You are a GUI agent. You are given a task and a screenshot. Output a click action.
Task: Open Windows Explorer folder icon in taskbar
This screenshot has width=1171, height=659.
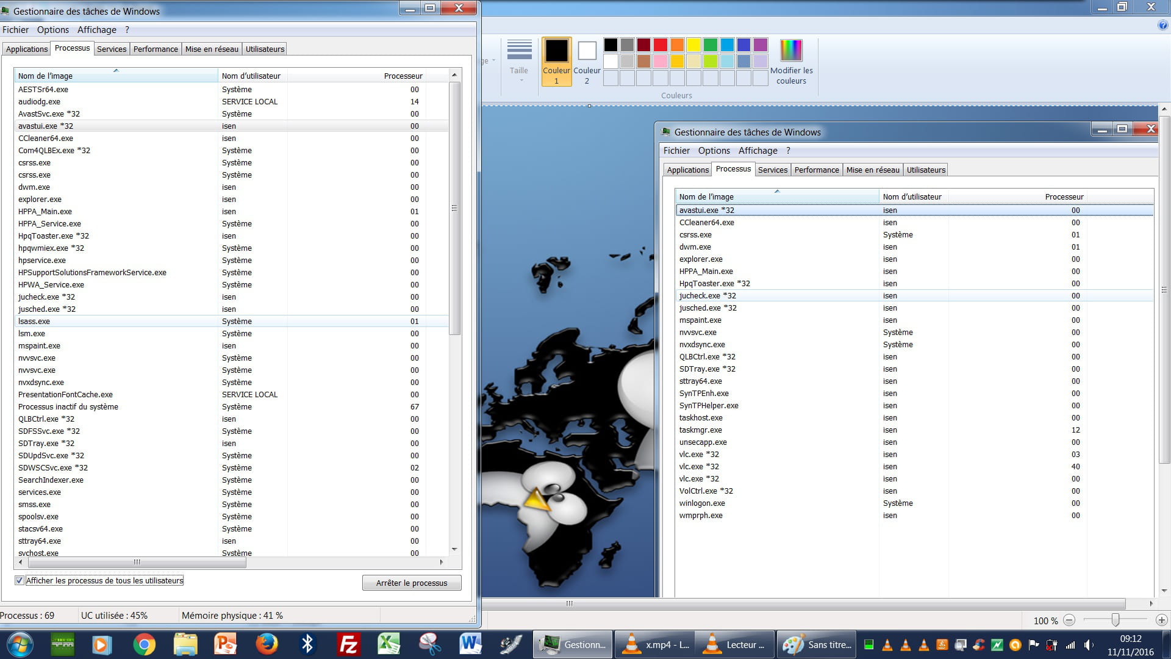coord(185,644)
